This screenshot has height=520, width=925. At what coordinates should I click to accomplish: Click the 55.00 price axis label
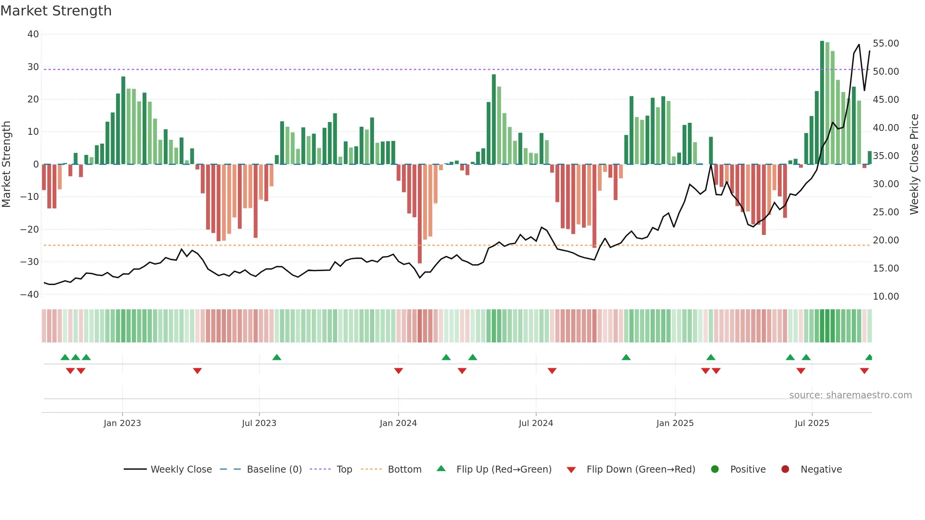(x=886, y=44)
